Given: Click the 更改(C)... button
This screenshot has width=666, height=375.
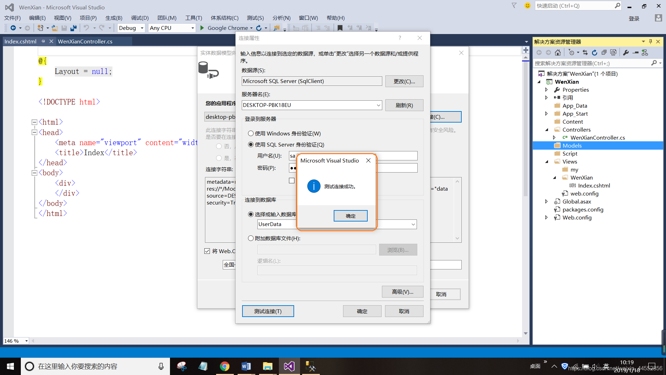Looking at the screenshot, I should pyautogui.click(x=404, y=81).
